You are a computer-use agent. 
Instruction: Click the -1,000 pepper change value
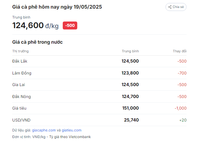(181, 108)
